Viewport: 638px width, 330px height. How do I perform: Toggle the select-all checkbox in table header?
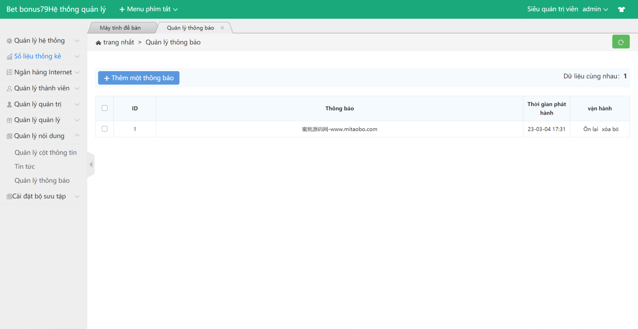[105, 108]
